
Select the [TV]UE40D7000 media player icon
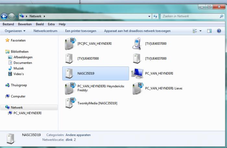pos(137,43)
